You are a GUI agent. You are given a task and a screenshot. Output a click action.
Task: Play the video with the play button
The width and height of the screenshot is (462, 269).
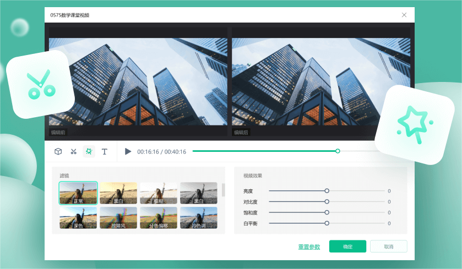tap(128, 151)
